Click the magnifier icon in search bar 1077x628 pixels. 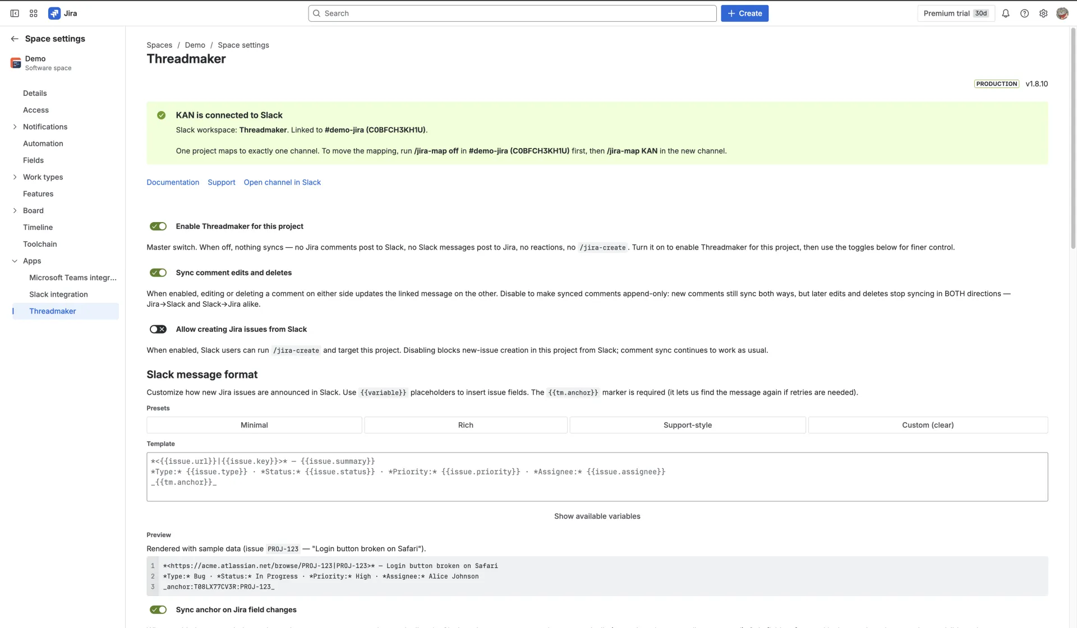coord(317,13)
